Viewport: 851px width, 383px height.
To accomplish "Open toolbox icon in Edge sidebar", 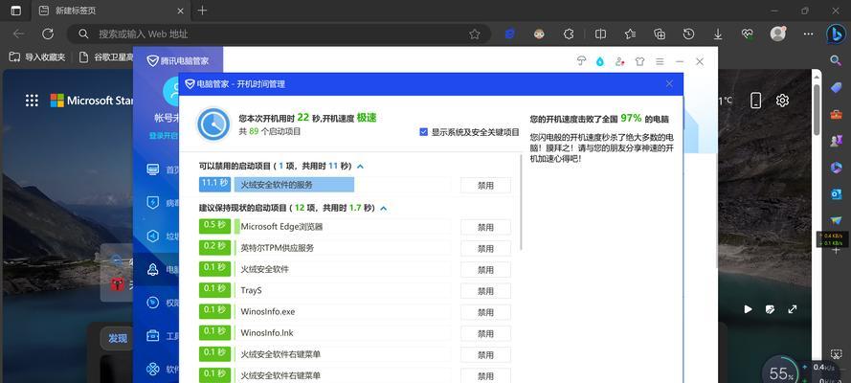I will (836, 114).
